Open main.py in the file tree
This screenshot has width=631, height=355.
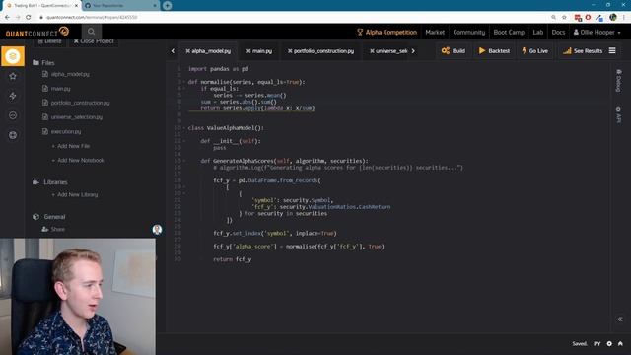(x=60, y=89)
